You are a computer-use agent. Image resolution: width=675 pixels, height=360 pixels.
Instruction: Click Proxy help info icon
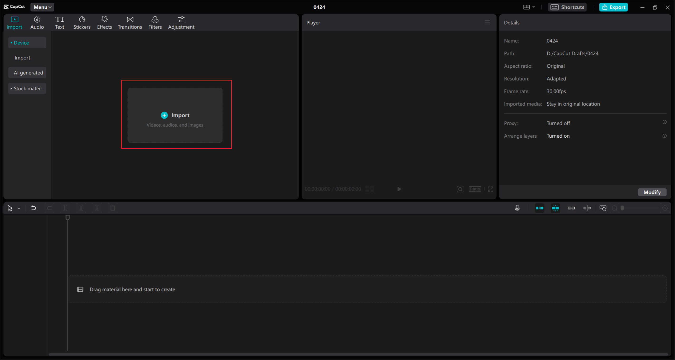664,122
